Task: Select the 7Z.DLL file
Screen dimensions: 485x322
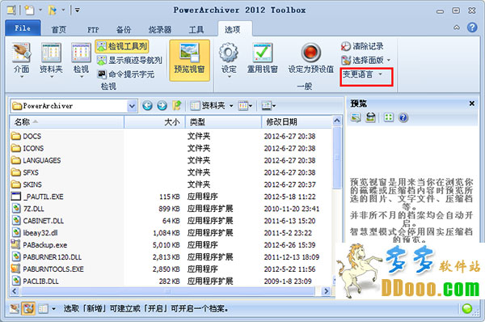Action: click(27, 209)
